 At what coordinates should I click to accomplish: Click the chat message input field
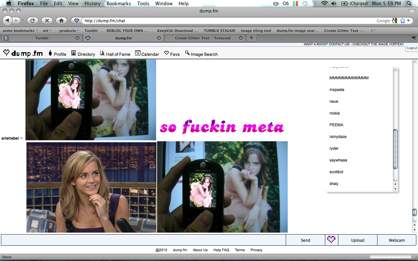tap(144, 240)
